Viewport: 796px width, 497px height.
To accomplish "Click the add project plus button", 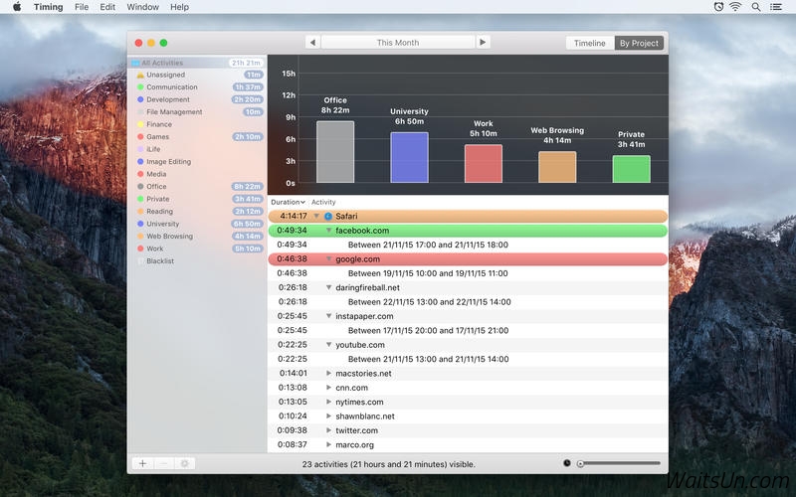I will [142, 463].
